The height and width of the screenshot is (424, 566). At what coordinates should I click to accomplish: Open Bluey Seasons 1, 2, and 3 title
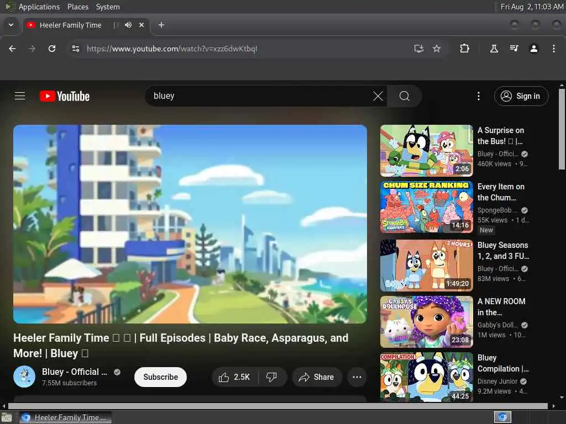pos(503,250)
